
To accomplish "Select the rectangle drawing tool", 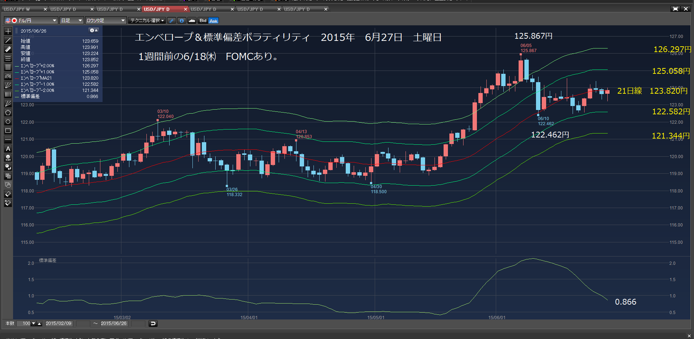I will tap(8, 131).
